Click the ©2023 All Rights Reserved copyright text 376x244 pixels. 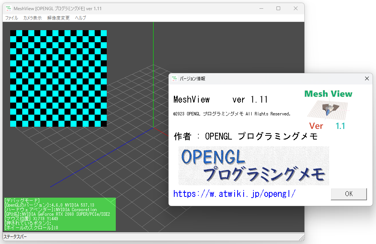point(232,114)
